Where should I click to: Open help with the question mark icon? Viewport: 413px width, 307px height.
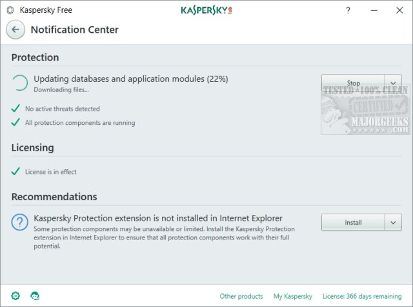point(348,10)
